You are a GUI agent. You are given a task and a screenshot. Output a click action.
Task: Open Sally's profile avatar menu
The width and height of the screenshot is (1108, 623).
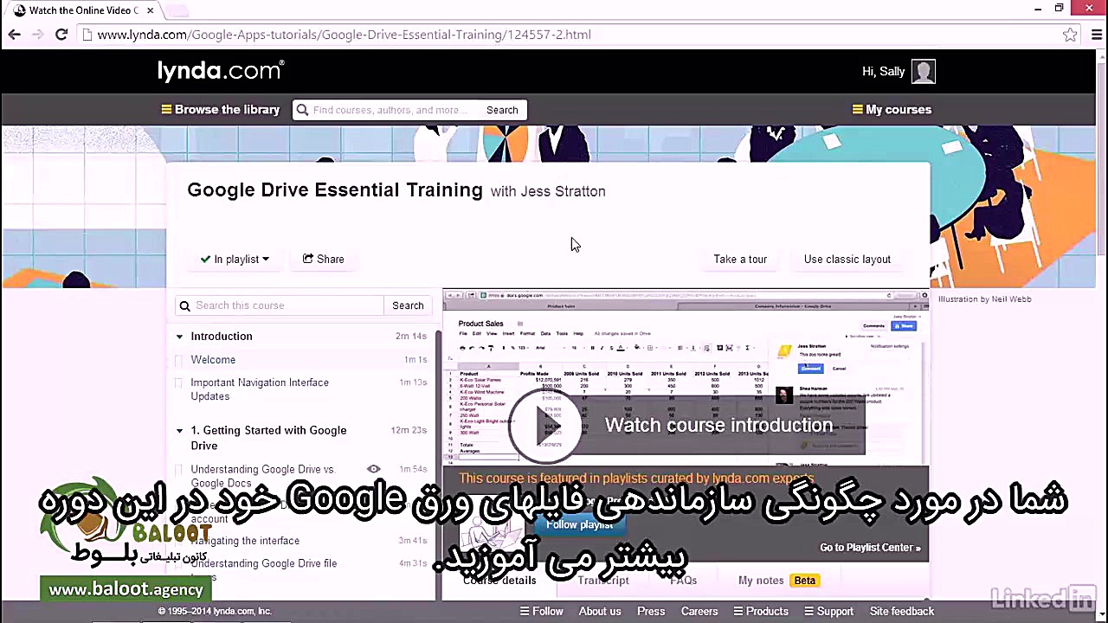923,71
